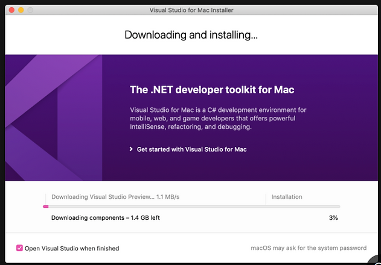This screenshot has width=381, height=265.
Task: Click 'Downloading and installing...' heading
Action: (x=191, y=35)
